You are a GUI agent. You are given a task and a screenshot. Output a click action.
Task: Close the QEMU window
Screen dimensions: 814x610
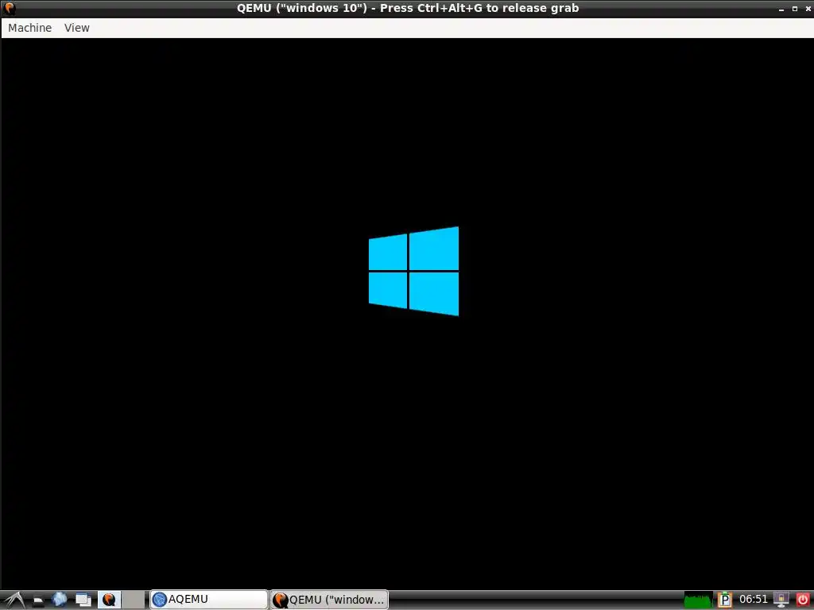tap(808, 9)
